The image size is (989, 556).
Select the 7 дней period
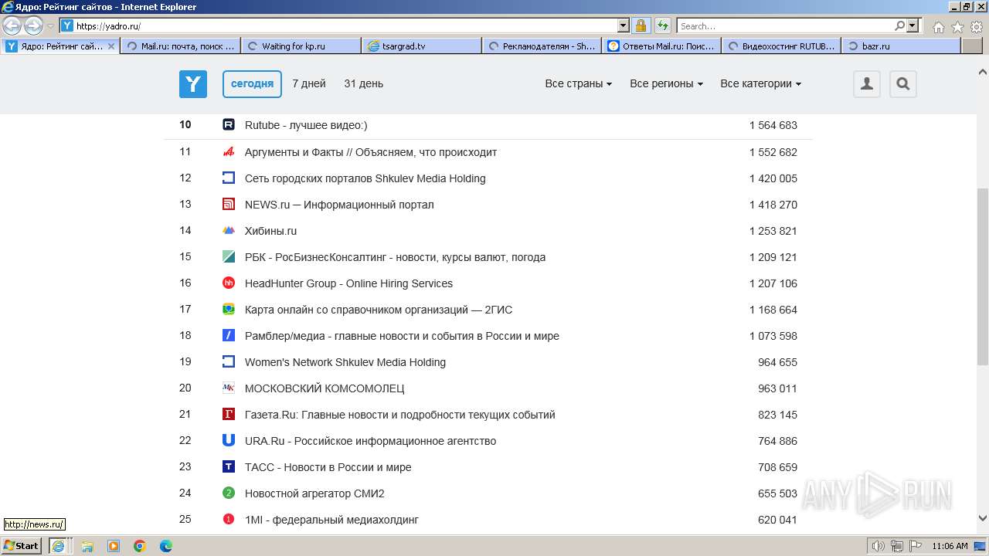click(309, 83)
